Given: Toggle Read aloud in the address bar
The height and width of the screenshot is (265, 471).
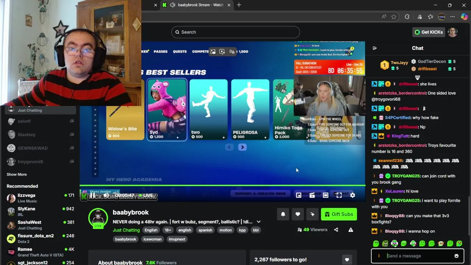Looking at the screenshot, I should (384, 17).
